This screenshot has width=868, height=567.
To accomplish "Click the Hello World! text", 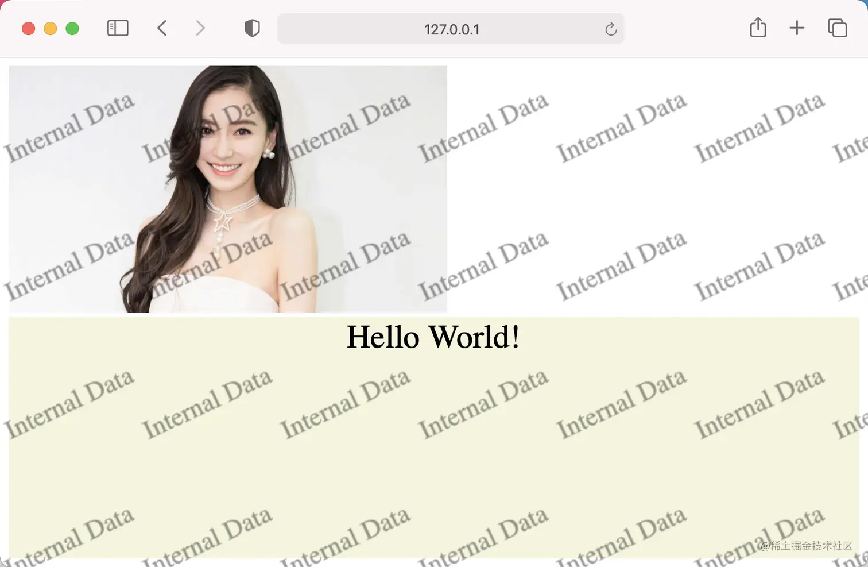I will pyautogui.click(x=433, y=337).
